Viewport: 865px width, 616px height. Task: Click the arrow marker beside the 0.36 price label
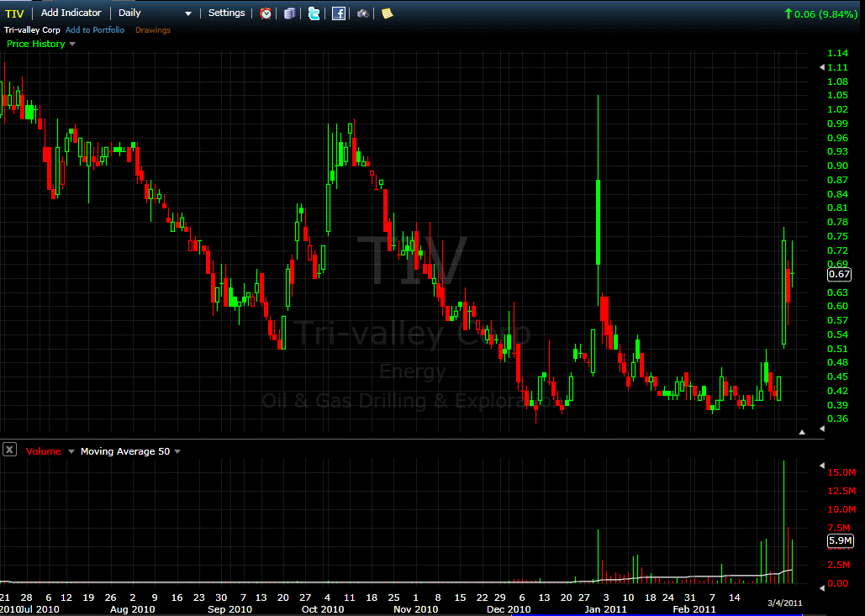point(821,429)
